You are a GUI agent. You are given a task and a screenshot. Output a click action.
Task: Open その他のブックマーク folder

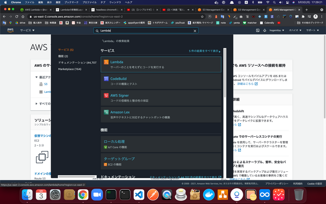(310, 23)
